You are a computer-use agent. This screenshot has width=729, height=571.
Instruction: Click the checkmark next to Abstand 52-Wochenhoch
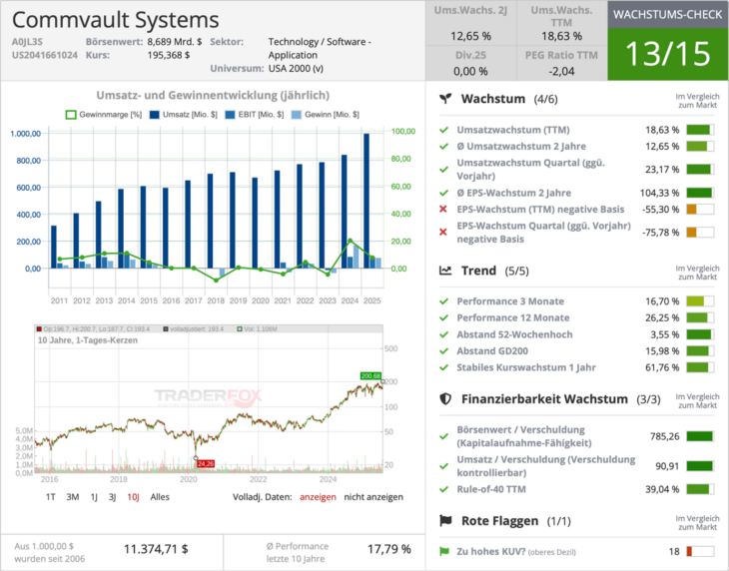(444, 334)
